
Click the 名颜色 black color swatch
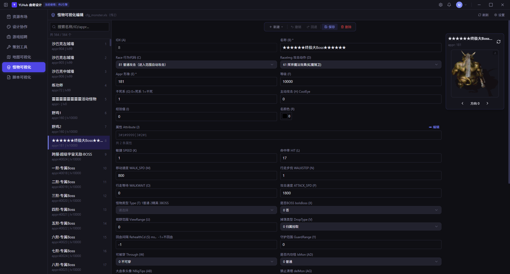point(285,116)
